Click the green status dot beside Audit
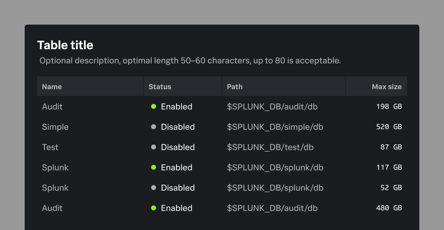444x230 pixels. [x=154, y=107]
